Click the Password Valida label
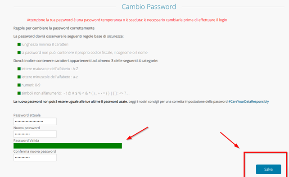This screenshot has width=289, height=177. [26, 141]
